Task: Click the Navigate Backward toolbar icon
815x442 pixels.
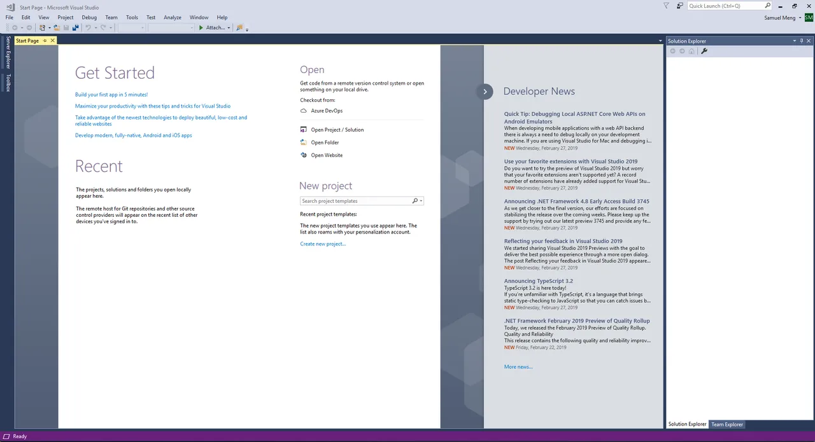Action: point(15,28)
